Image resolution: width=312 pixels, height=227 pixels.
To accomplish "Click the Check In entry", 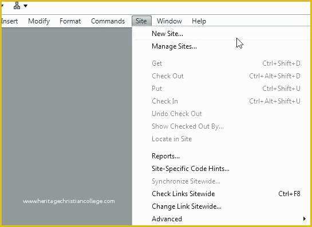I will 220,101.
